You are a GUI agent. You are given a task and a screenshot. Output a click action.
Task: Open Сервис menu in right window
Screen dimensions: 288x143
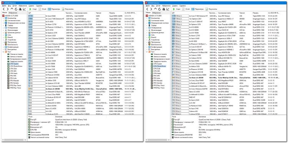pos(175,6)
